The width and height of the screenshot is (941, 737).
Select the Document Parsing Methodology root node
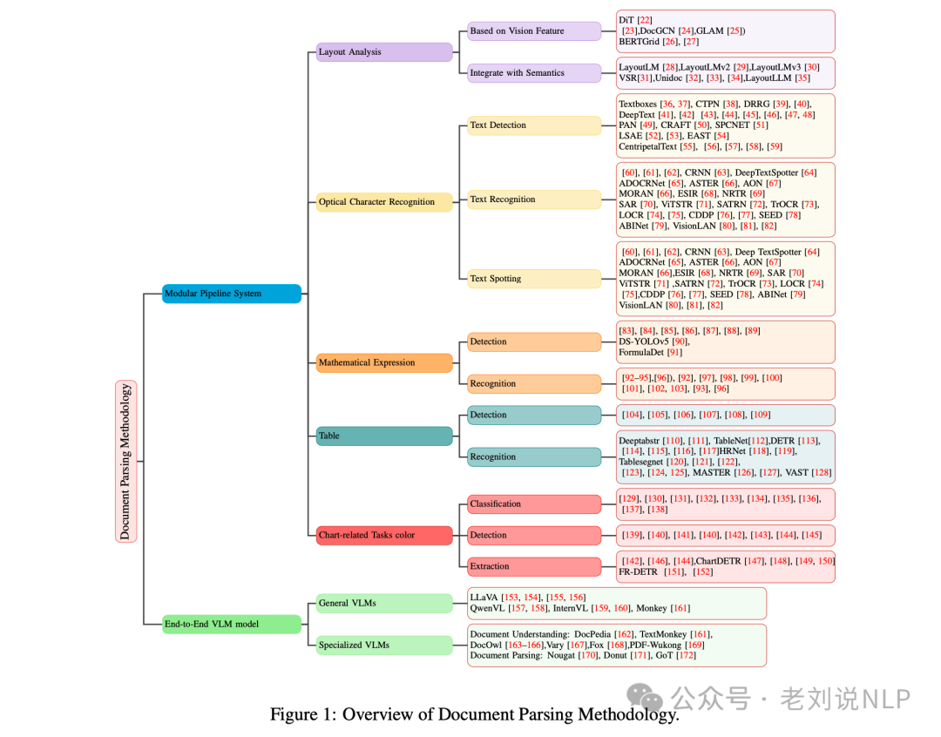[125, 461]
